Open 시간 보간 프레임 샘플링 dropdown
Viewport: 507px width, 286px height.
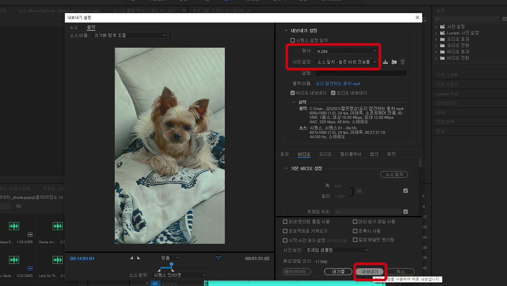(337, 250)
